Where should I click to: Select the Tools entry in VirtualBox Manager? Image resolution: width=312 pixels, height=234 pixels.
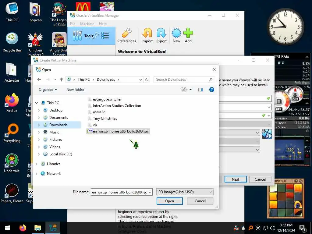click(91, 36)
